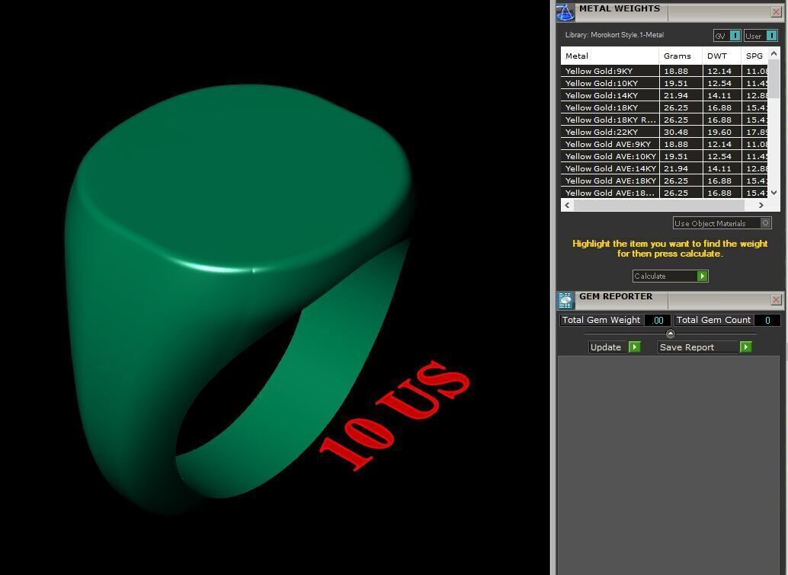Click scroll right arrow under metal table
This screenshot has height=575, width=788.
coord(761,205)
